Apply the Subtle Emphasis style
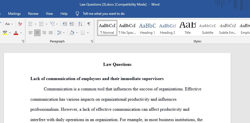 [x=228, y=28]
